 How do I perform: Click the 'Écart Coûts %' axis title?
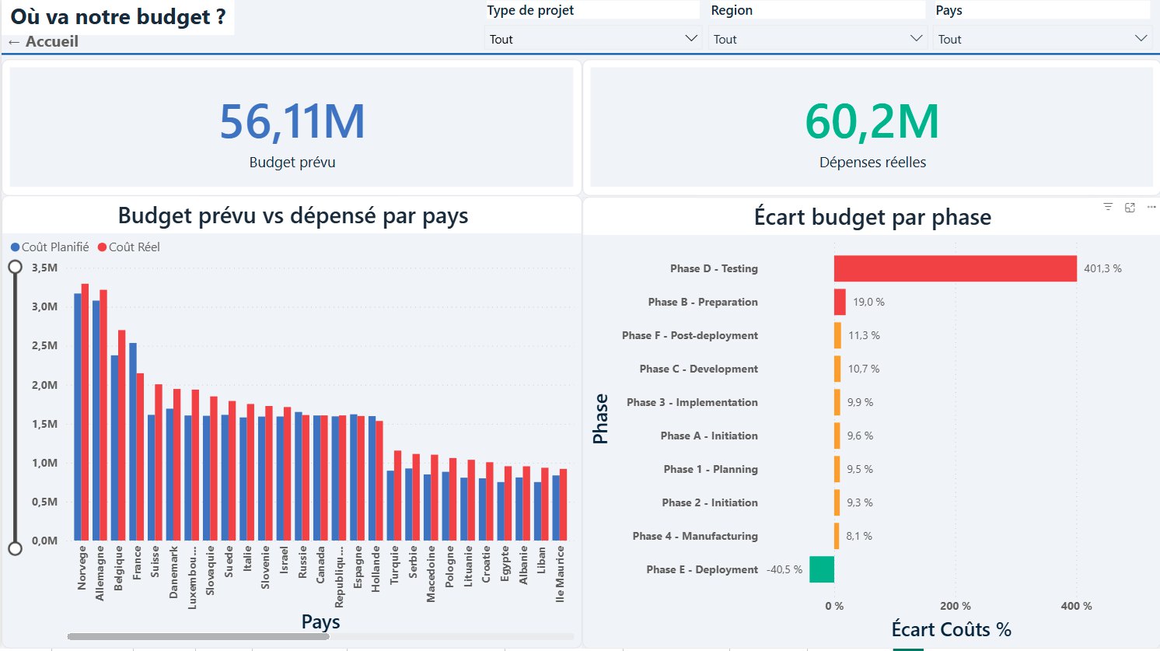[x=951, y=629]
